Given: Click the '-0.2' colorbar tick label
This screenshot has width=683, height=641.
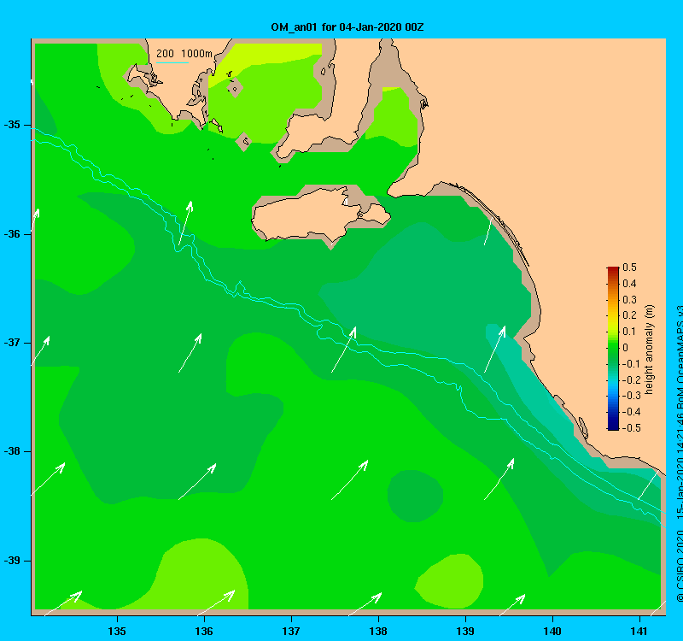Looking at the screenshot, I should pos(631,379).
